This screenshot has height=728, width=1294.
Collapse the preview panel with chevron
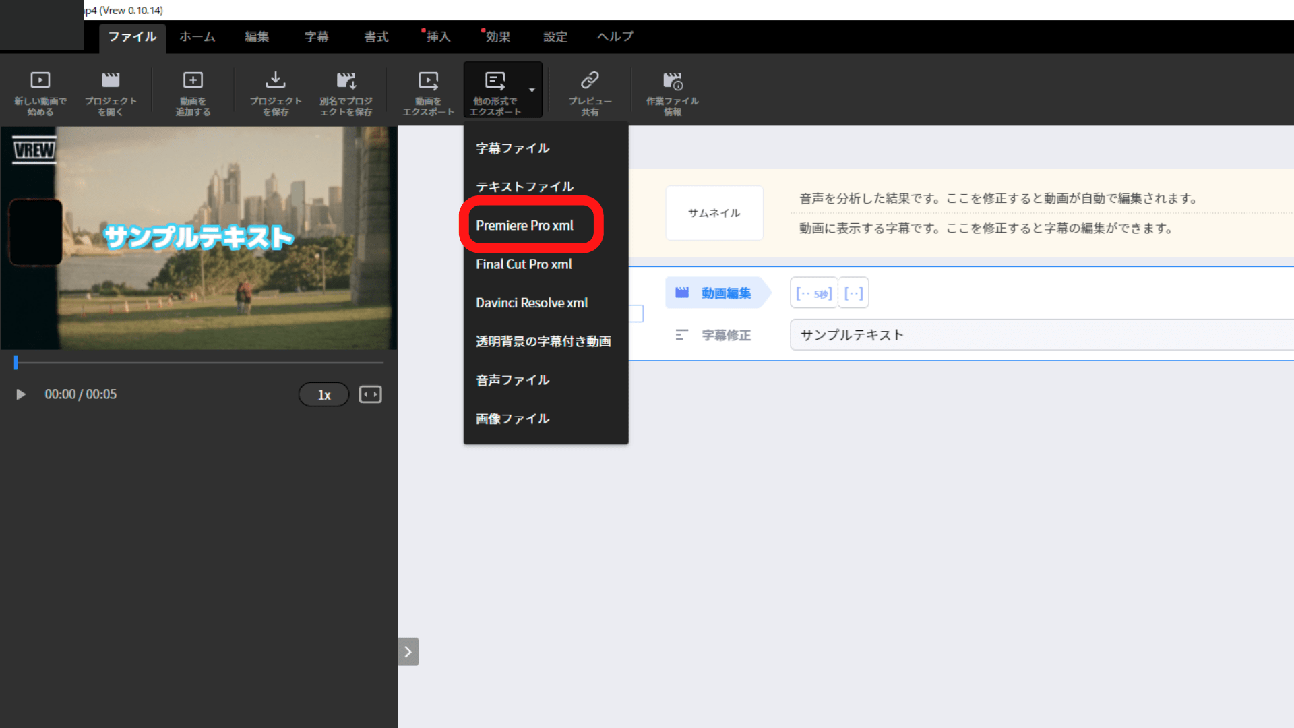point(408,652)
